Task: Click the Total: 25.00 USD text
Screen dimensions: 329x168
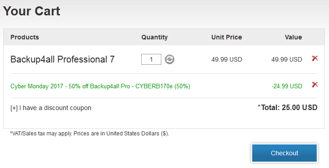Action: pyautogui.click(x=289, y=107)
